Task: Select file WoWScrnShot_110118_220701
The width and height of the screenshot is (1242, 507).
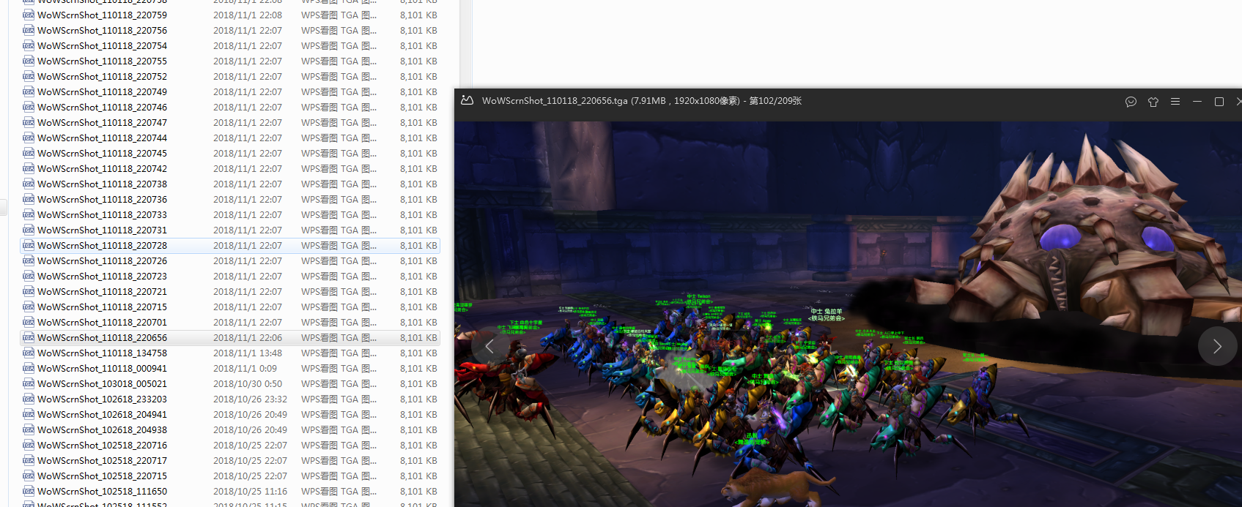Action: (x=102, y=323)
